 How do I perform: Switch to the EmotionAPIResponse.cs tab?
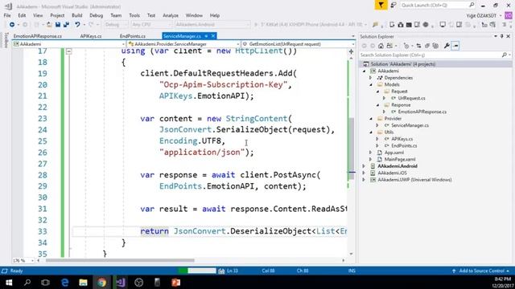(x=38, y=36)
